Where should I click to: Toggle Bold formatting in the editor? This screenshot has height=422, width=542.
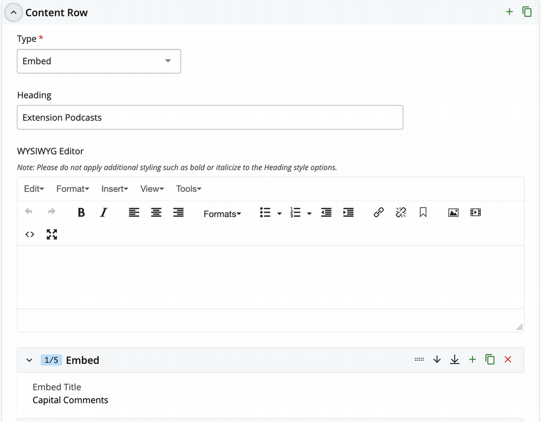click(81, 213)
